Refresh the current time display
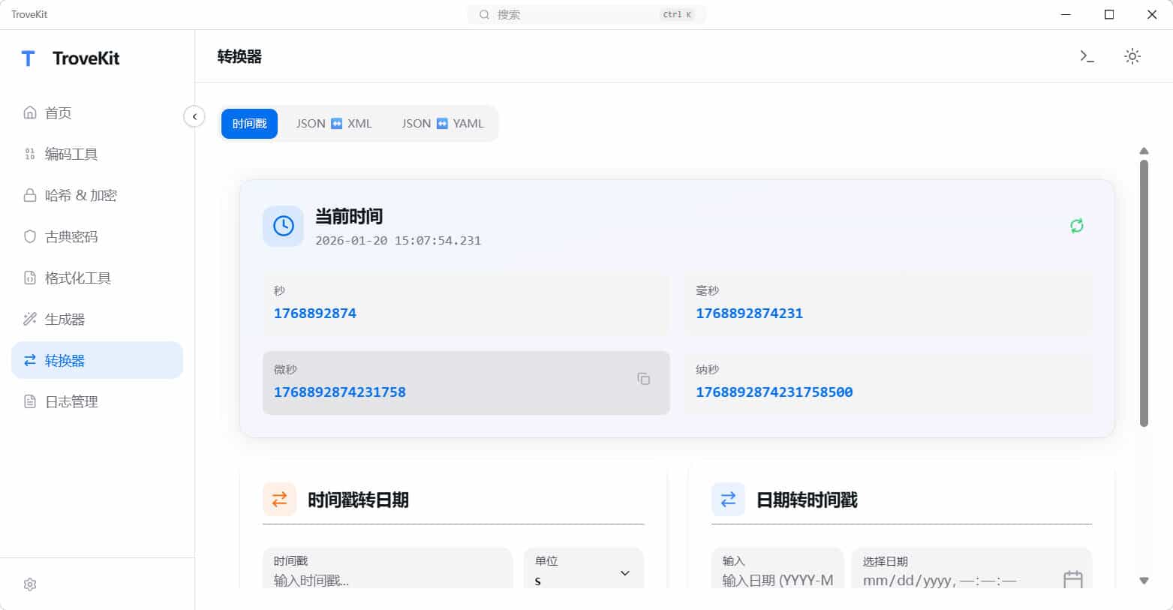The width and height of the screenshot is (1173, 610). tap(1076, 226)
